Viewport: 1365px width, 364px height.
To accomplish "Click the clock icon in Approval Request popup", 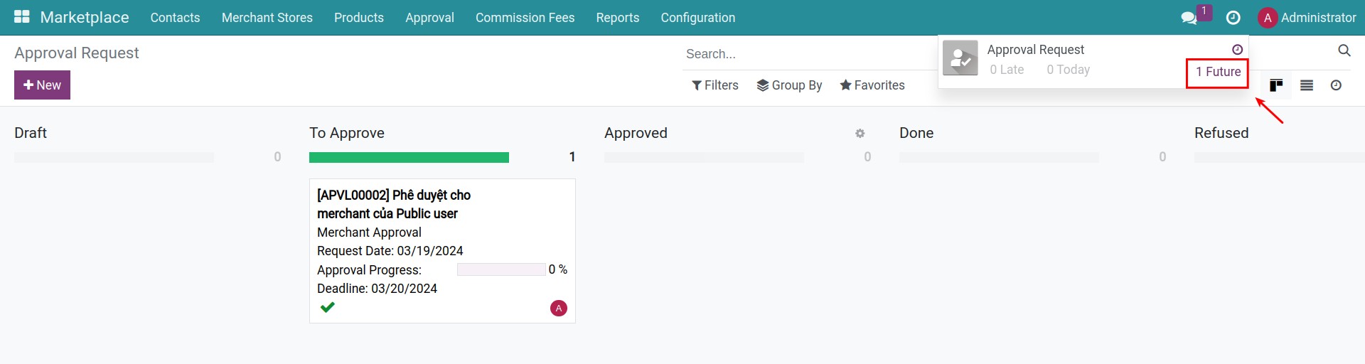I will click(x=1237, y=49).
